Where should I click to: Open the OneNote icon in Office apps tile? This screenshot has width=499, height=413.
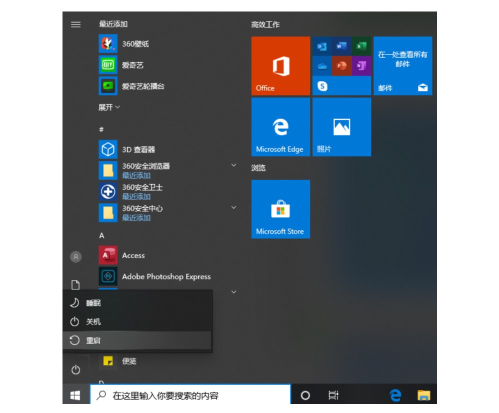click(x=361, y=66)
